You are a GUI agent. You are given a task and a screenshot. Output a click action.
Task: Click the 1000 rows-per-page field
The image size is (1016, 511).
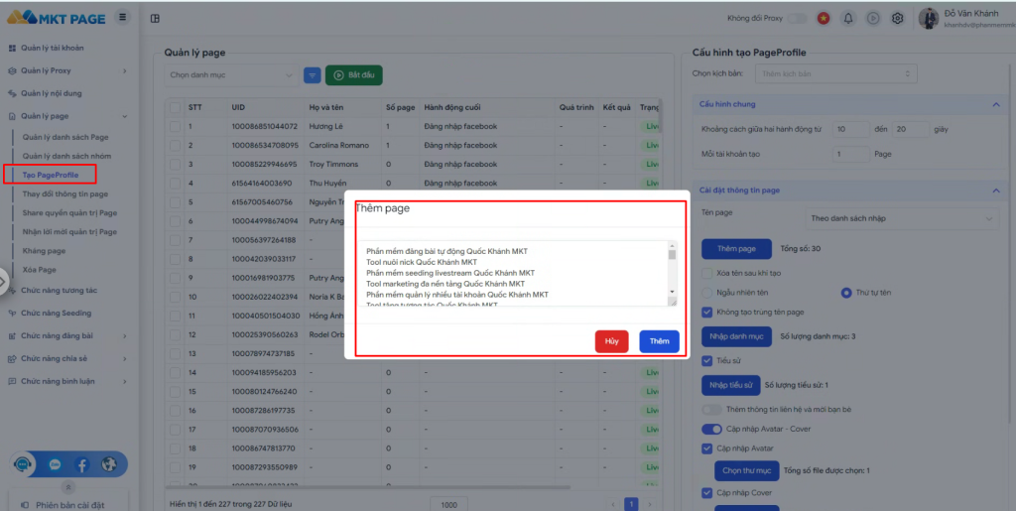449,504
